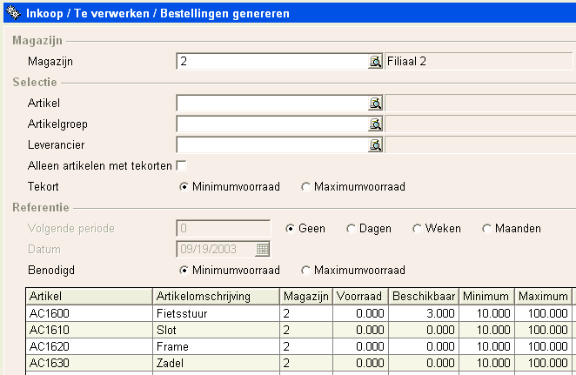Open the Magazijn lookup browser icon
The height and width of the screenshot is (375, 576).
(x=375, y=61)
